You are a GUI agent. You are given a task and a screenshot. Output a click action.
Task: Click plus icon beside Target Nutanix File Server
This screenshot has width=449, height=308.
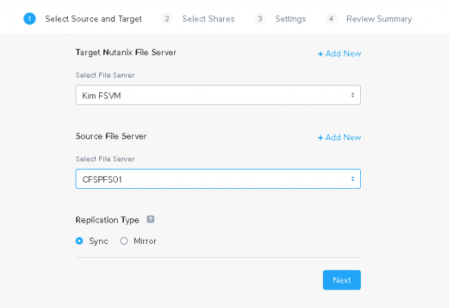point(320,54)
